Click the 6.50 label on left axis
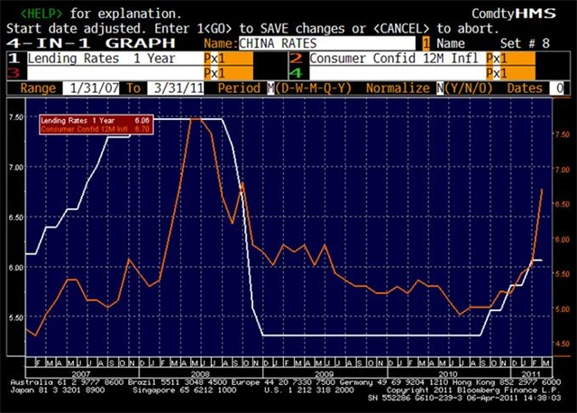Viewport: 577px width, 413px height. [x=16, y=217]
